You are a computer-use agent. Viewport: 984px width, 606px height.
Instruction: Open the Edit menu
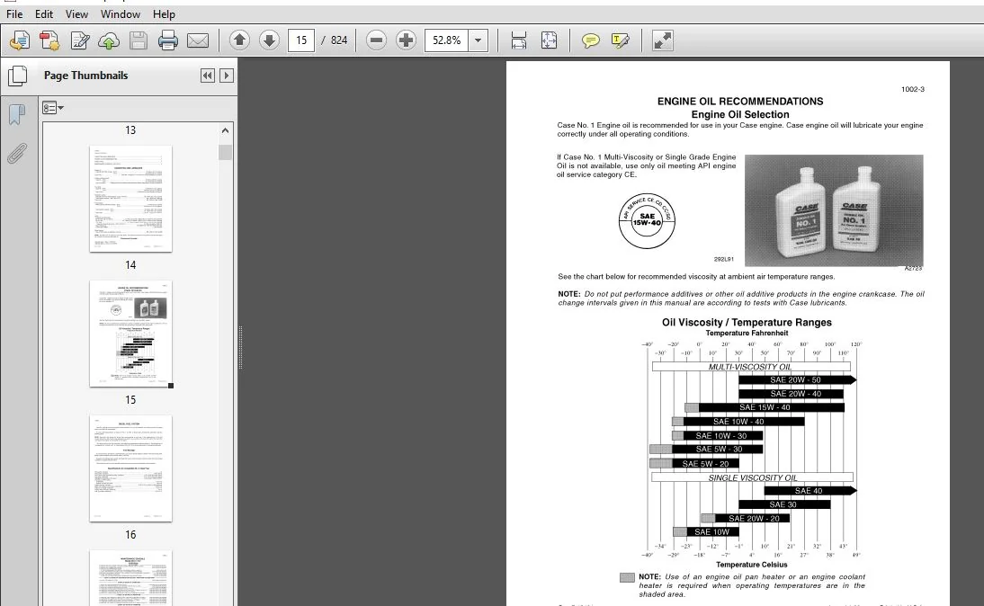point(44,13)
